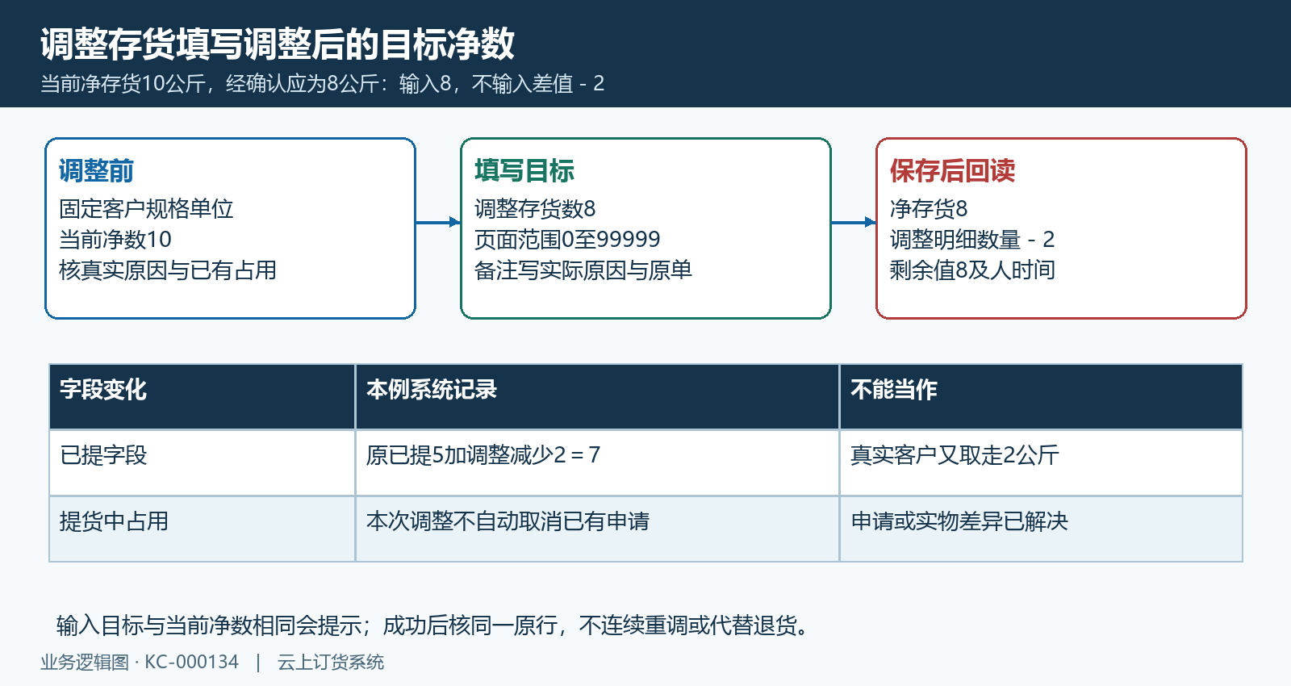Click the 字段变化 column header
The width and height of the screenshot is (1291, 686).
click(x=203, y=397)
